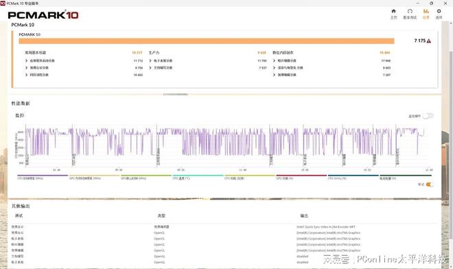The height and width of the screenshot is (269, 453).
Task: Click the horizontal scroll handle below score card
Action: coord(175,94)
